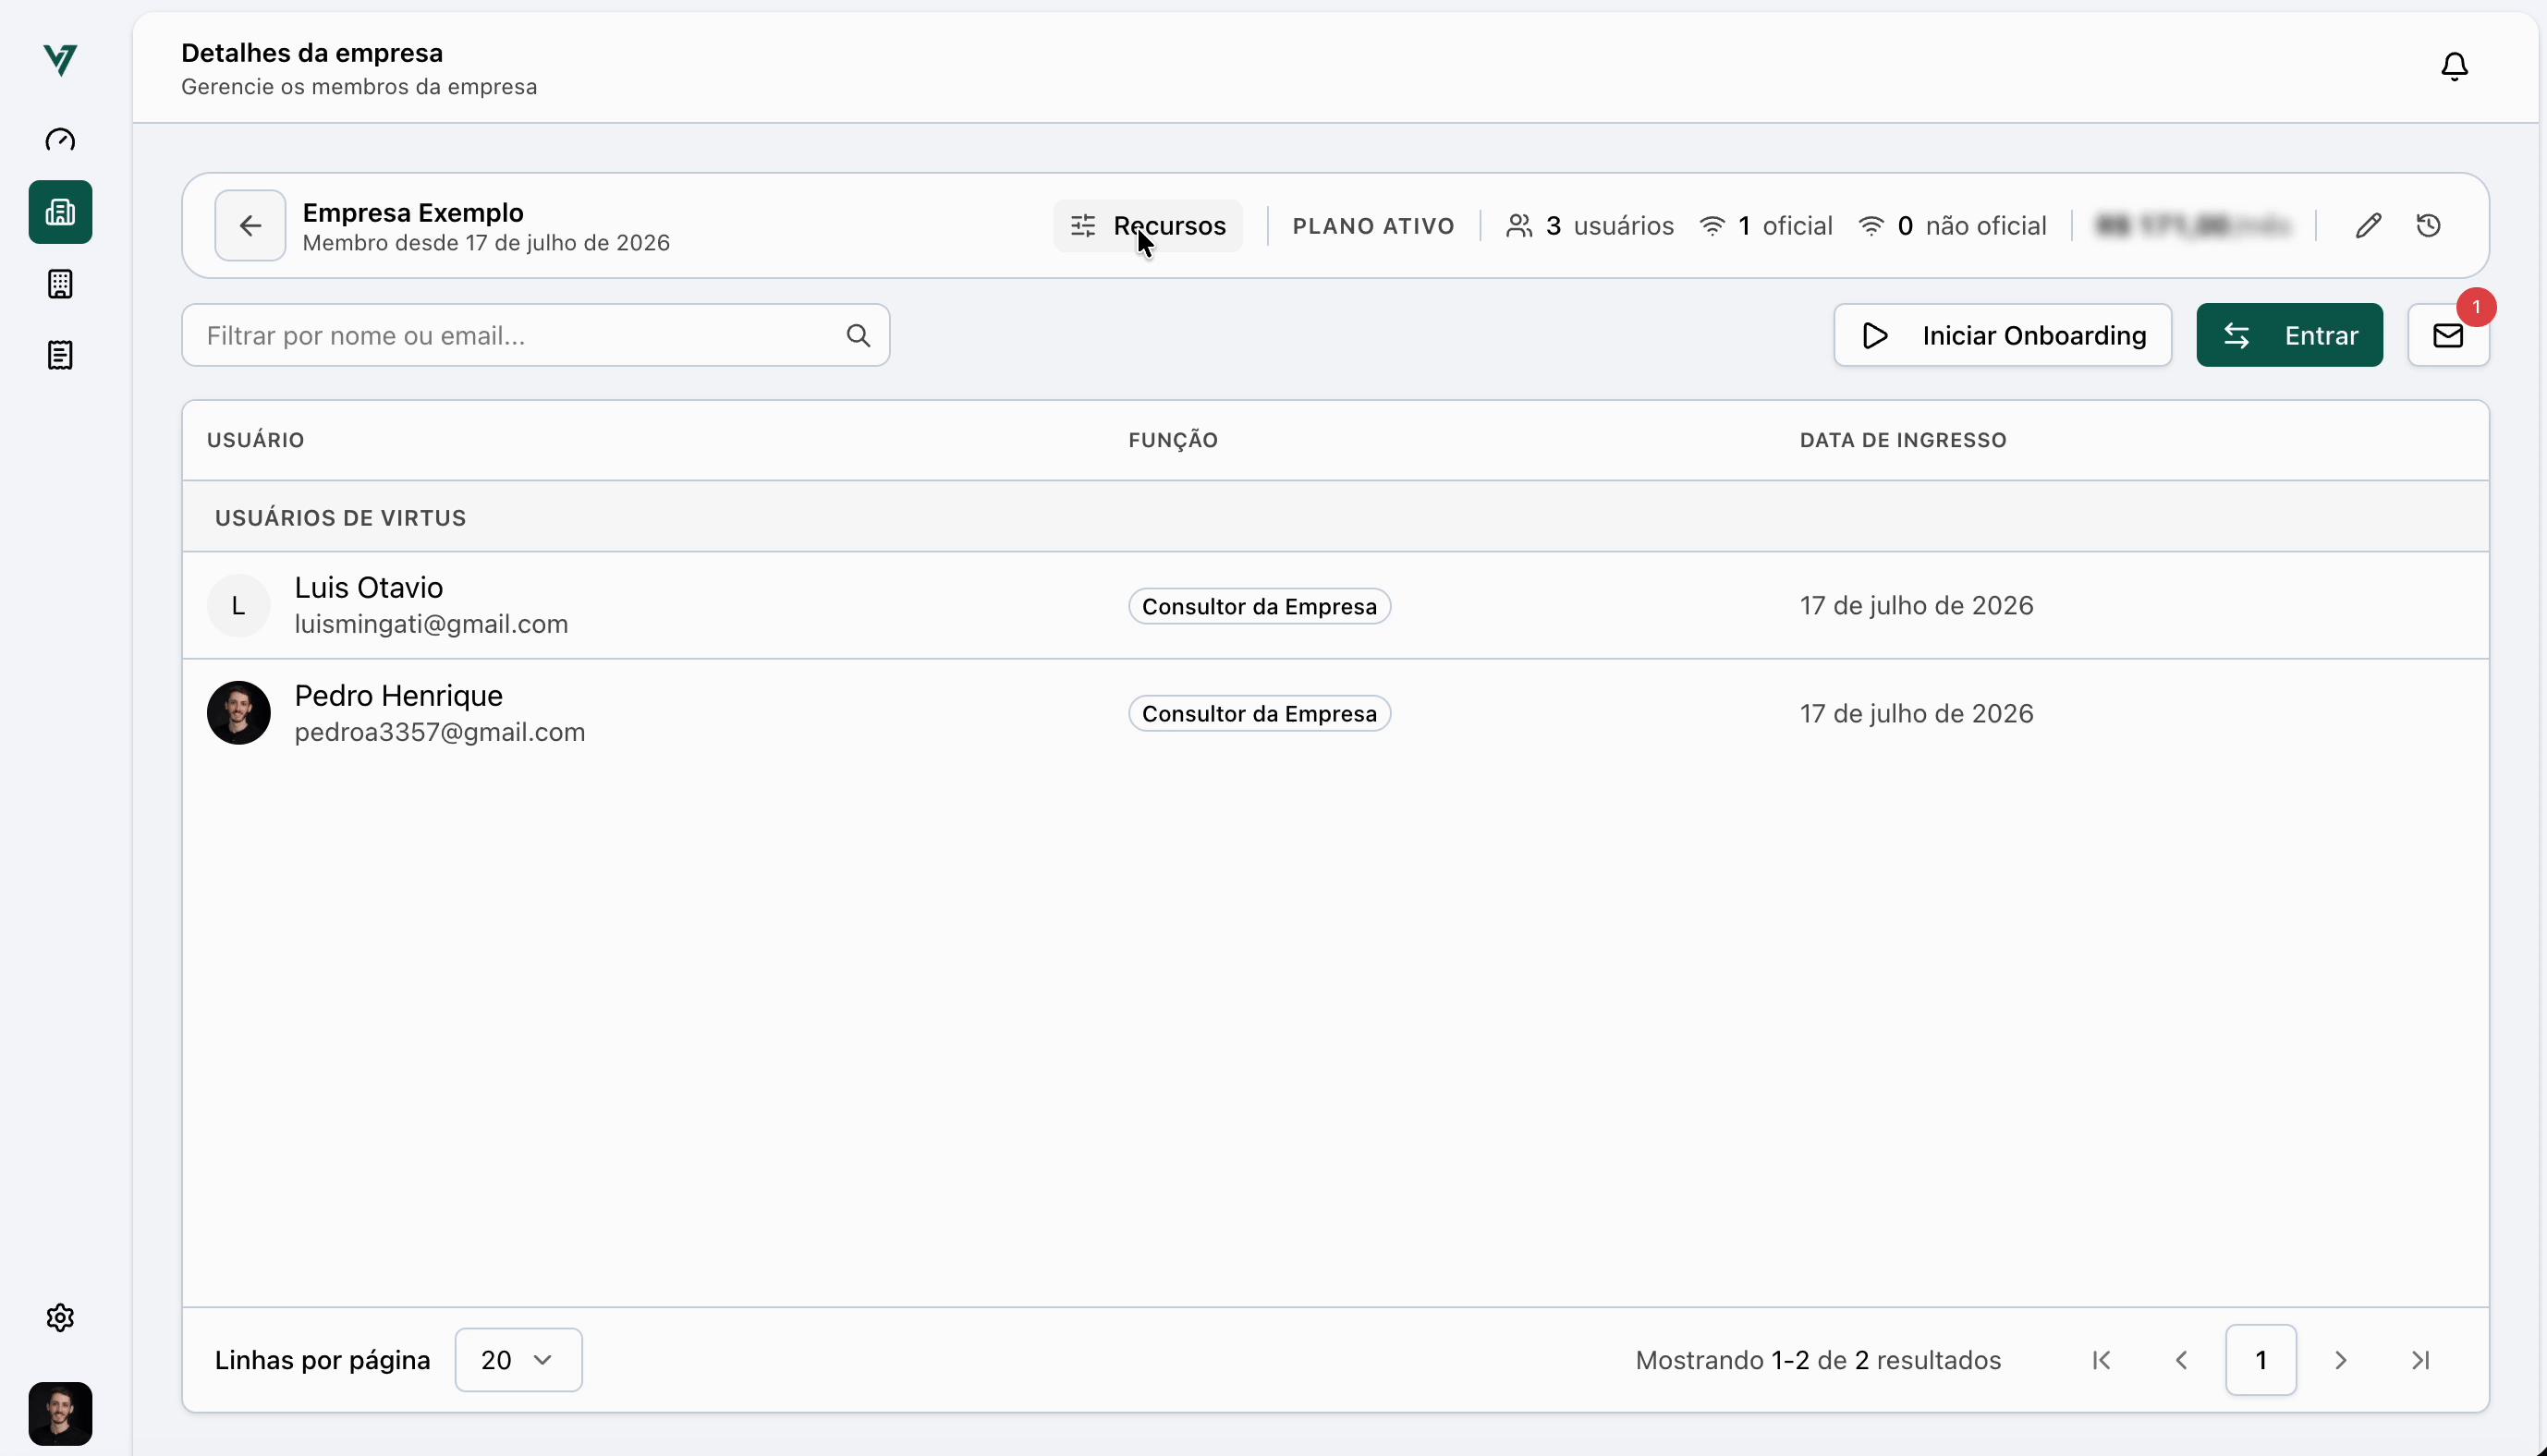Go to the previous page
Viewport: 2547px width, 1456px height.
(x=2181, y=1360)
